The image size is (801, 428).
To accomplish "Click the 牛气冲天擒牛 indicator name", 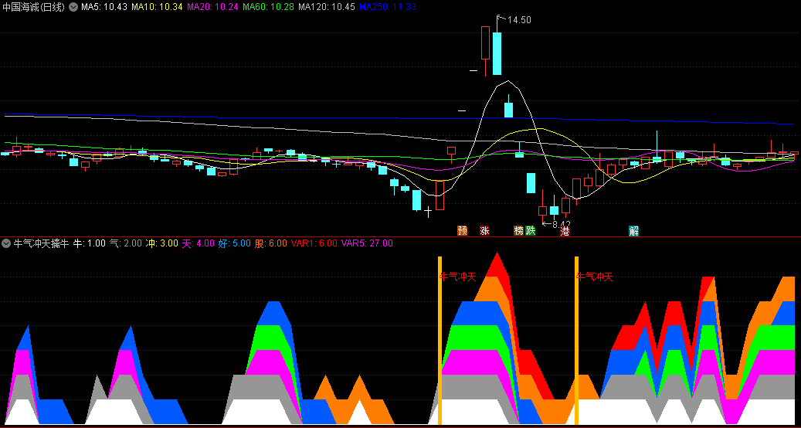I will click(x=40, y=243).
